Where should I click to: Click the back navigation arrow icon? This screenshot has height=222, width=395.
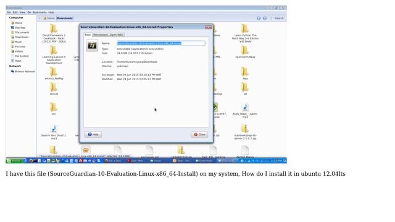pos(259,18)
